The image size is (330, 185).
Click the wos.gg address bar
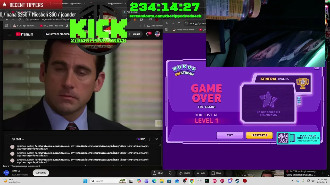[x=195, y=23]
